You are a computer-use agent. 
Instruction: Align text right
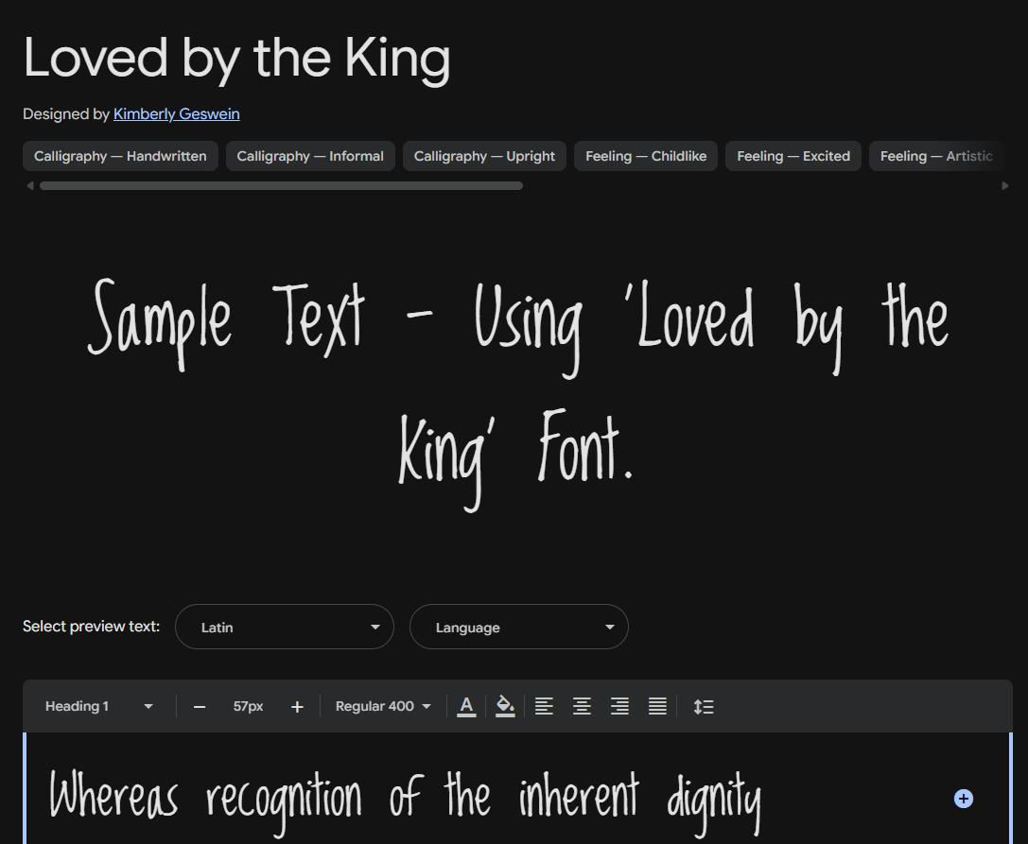[619, 706]
